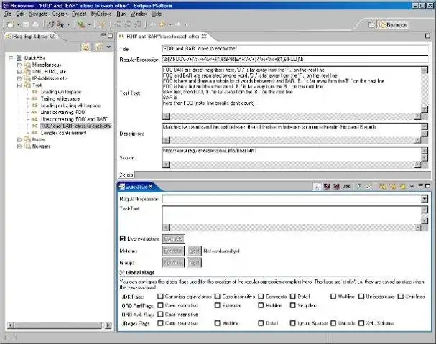436x344 pixels.
Task: Collapse the QuickREx root tree node
Action: pos(11,58)
